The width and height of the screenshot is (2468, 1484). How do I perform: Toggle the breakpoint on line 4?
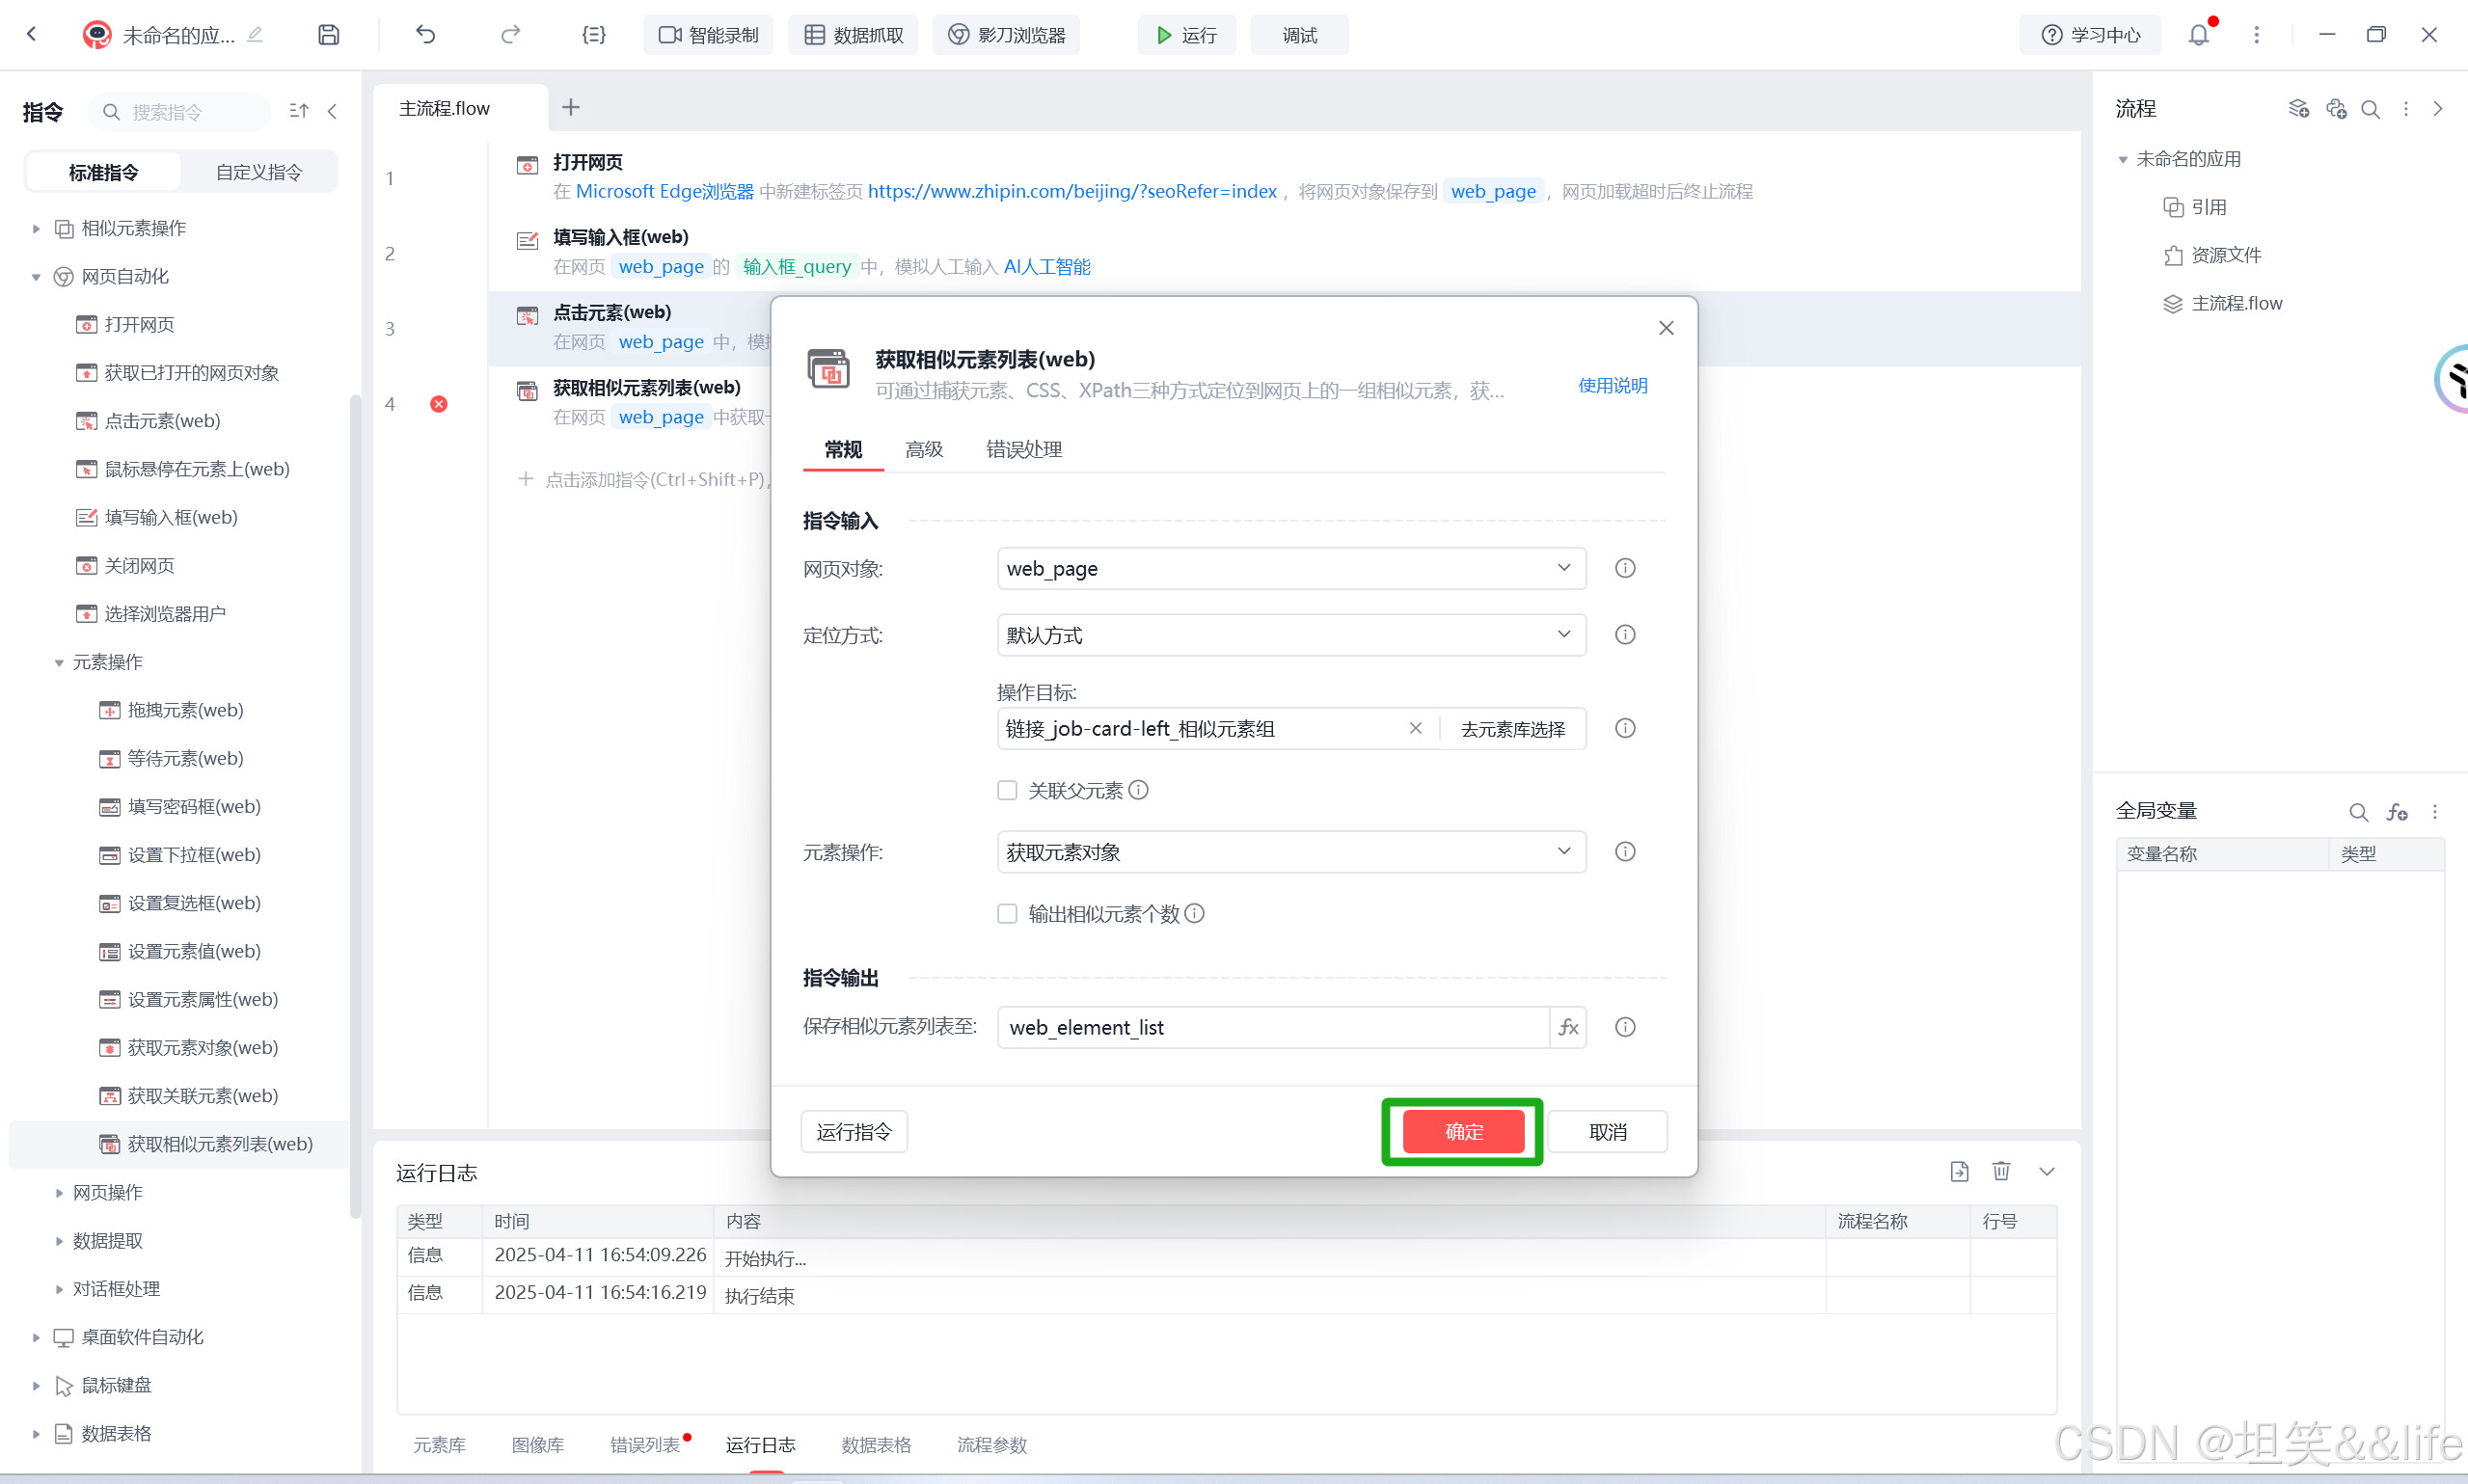[x=439, y=404]
